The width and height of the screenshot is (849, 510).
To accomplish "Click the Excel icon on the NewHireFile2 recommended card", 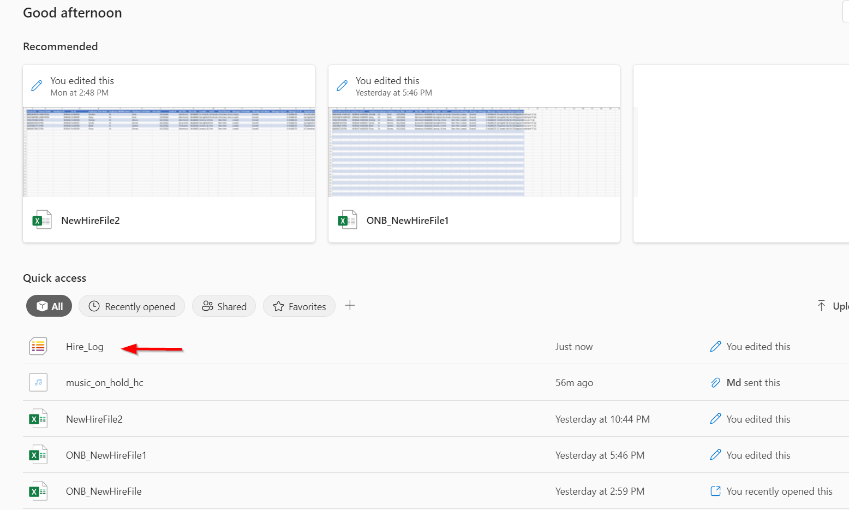I will [42, 220].
